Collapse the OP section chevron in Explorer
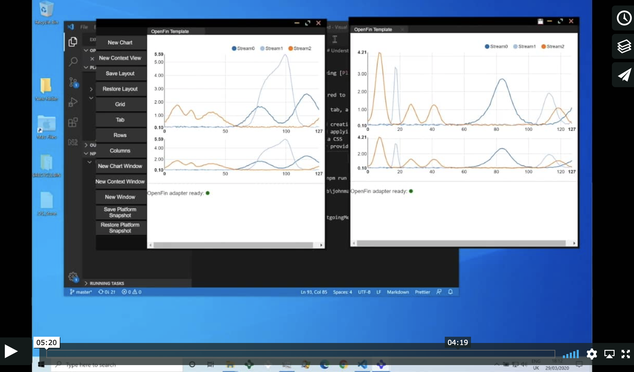 tap(86, 50)
